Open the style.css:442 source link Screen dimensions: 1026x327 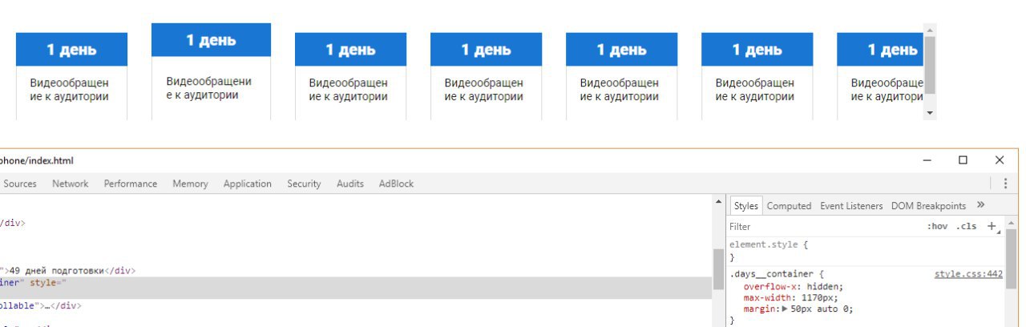[x=968, y=274]
